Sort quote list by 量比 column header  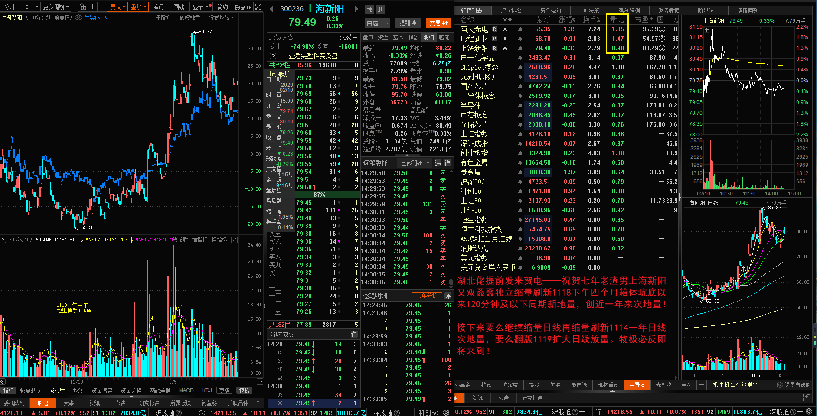point(617,19)
